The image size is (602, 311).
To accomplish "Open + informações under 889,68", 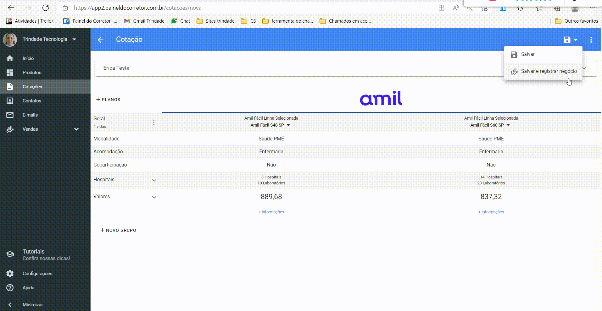I will pos(271,212).
